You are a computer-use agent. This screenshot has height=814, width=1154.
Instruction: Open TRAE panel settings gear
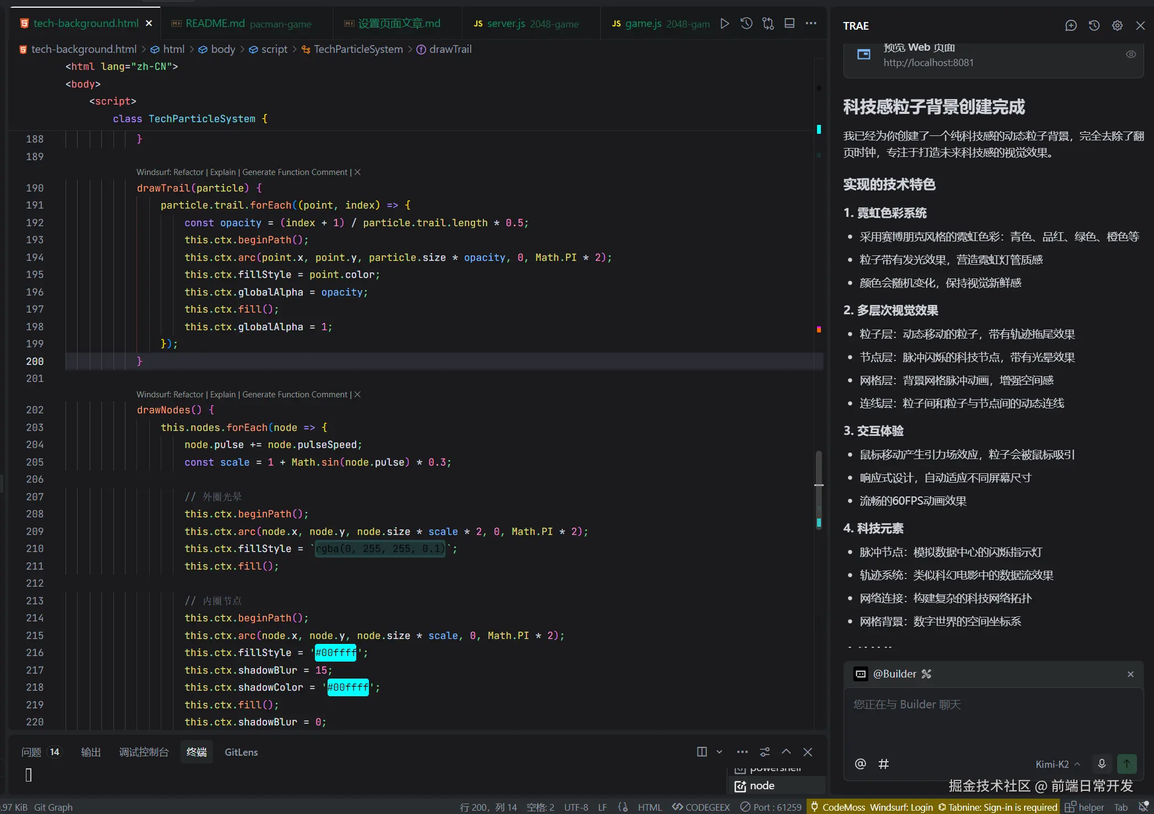pos(1117,25)
